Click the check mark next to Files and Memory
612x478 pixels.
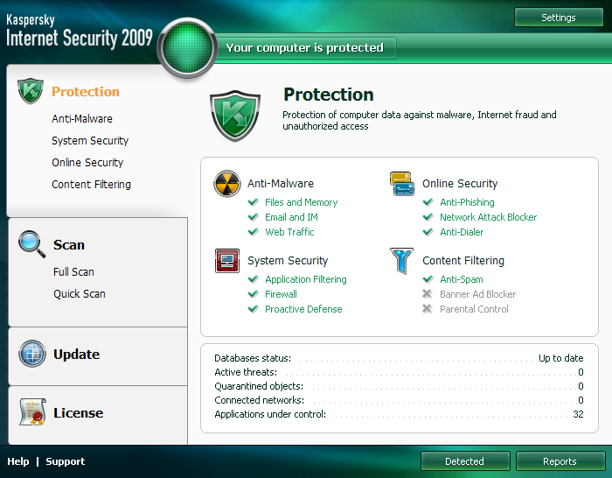point(254,202)
